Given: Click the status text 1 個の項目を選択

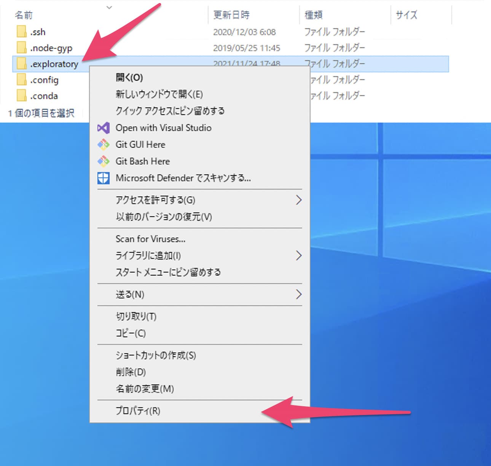Looking at the screenshot, I should click(41, 113).
